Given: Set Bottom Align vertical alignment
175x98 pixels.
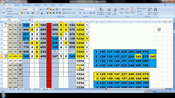Looking at the screenshot, I should coord(54,9).
